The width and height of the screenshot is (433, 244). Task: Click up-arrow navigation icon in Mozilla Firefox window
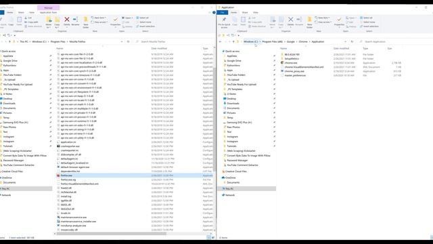pos(9,41)
